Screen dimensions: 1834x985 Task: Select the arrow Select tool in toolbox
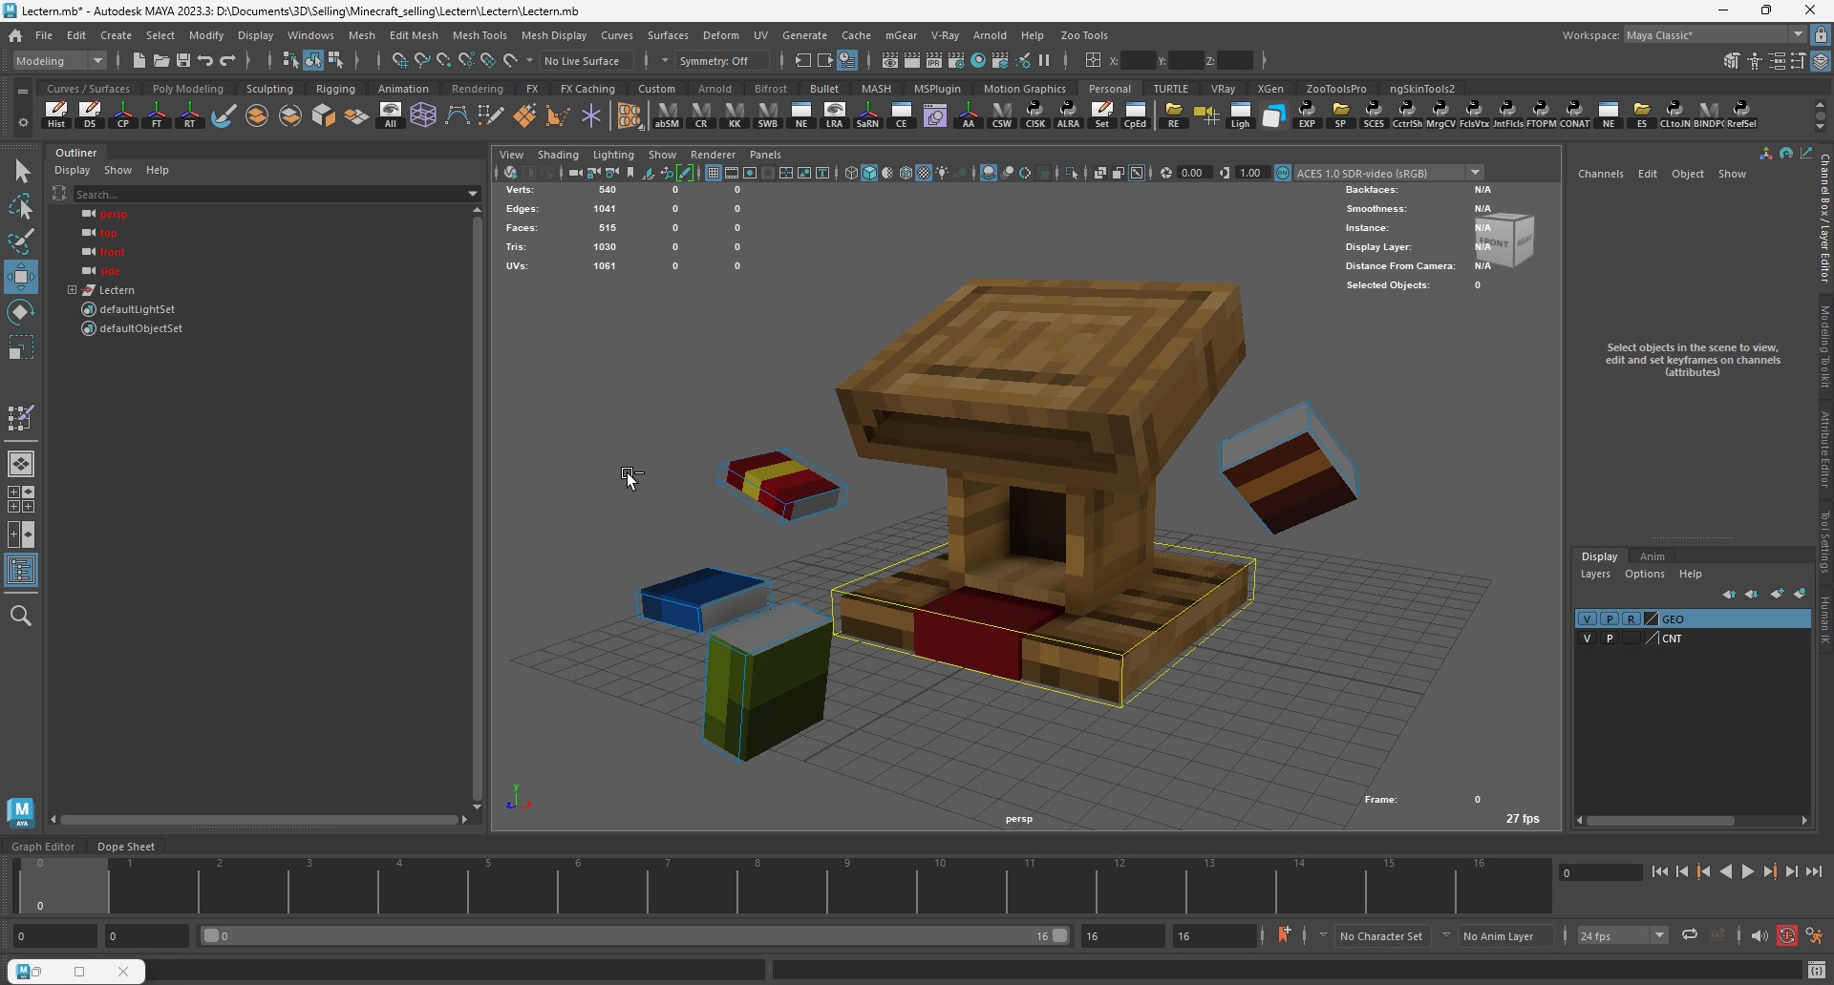coord(21,171)
